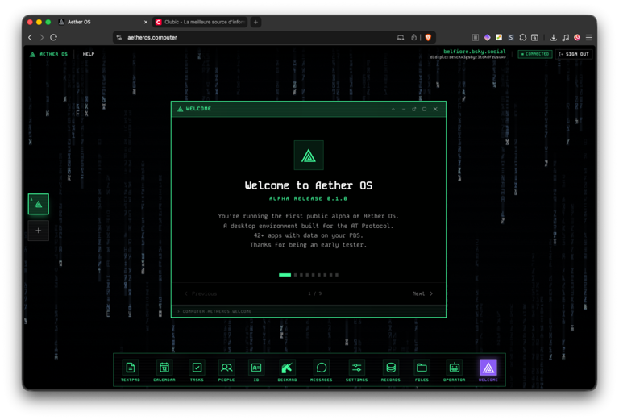
Task: Open the People app in the dock
Action: click(x=226, y=371)
